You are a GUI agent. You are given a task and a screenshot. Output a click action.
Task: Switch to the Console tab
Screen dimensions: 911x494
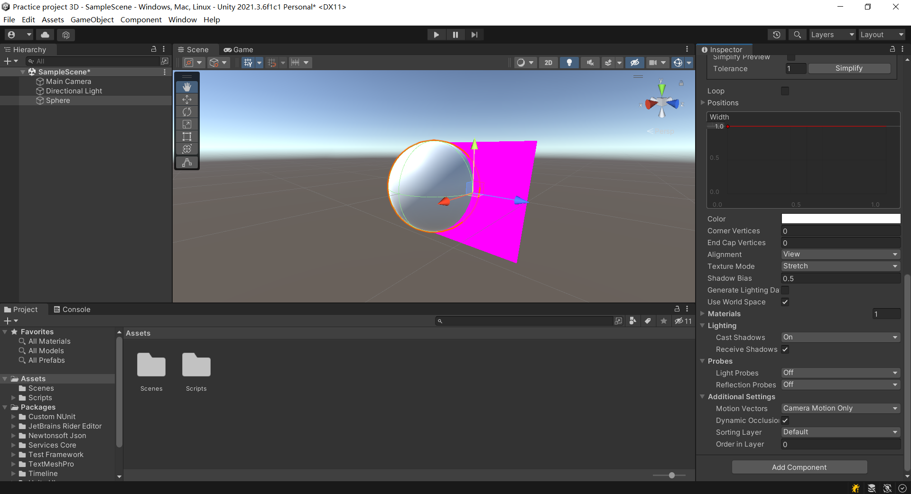coord(72,310)
